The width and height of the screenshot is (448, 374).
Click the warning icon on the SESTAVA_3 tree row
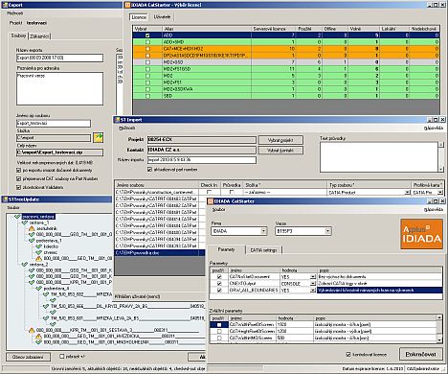[32, 330]
